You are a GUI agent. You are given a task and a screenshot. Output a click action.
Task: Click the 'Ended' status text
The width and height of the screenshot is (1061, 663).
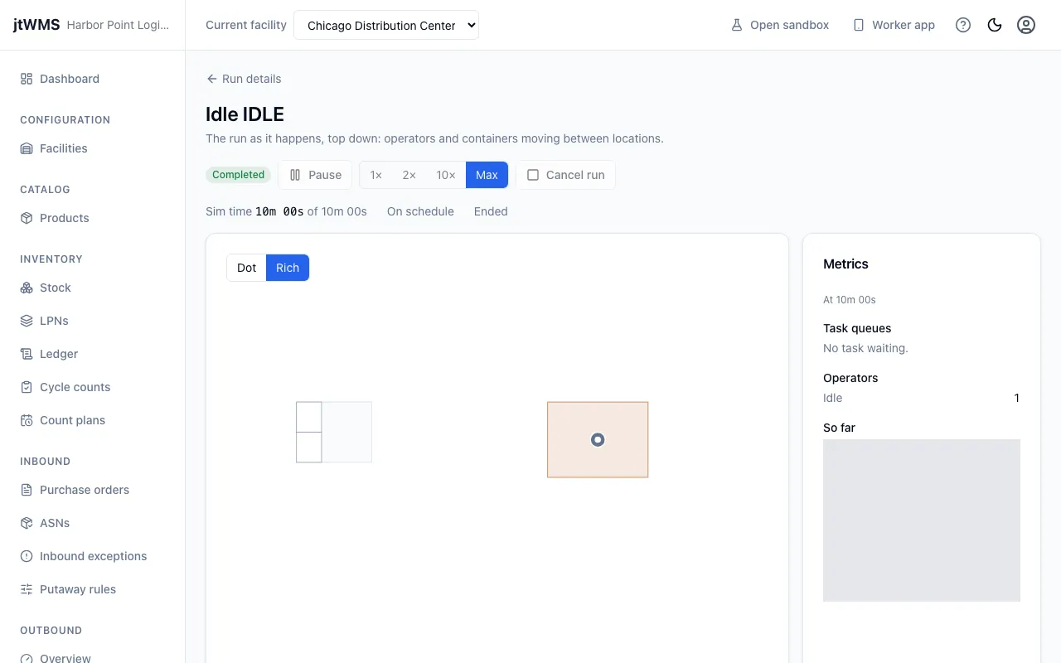click(x=491, y=211)
